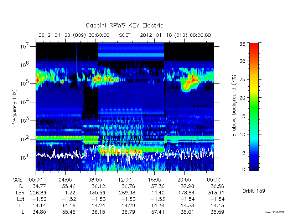Select the end date "2012-01-10 (010) 00:00:00"
The height and width of the screenshot is (214, 285).
point(175,35)
